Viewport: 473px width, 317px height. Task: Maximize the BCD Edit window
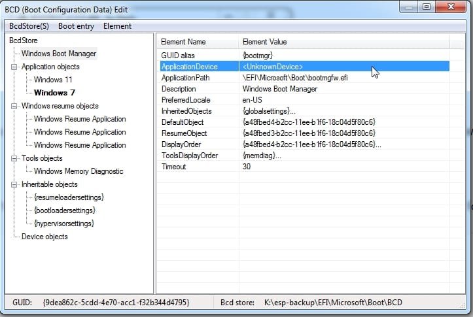point(427,7)
